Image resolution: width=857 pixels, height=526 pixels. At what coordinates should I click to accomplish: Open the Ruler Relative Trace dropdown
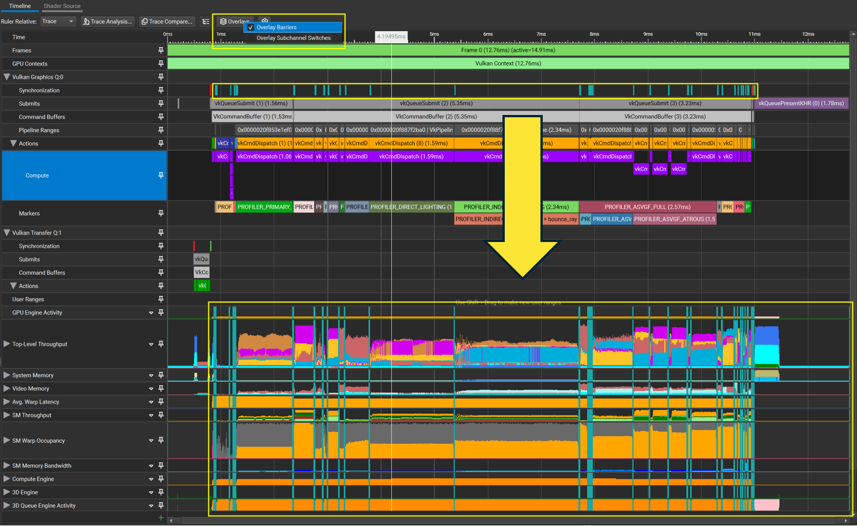point(58,22)
